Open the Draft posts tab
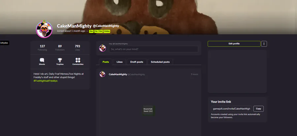Image resolution: width=297 pixels, height=136 pixels. click(x=137, y=62)
